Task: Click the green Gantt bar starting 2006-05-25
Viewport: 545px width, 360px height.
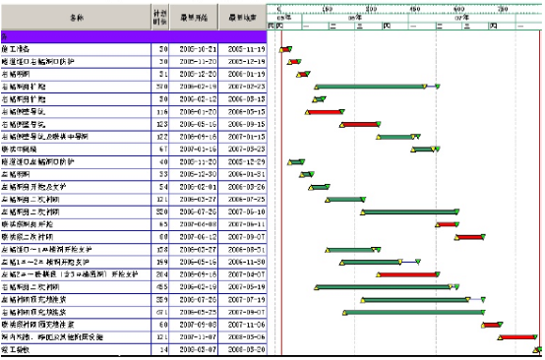Action: click(x=414, y=313)
